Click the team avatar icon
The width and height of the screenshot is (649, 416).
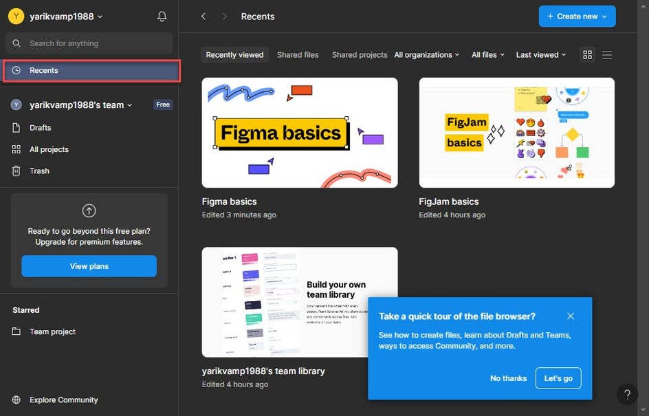tap(16, 105)
